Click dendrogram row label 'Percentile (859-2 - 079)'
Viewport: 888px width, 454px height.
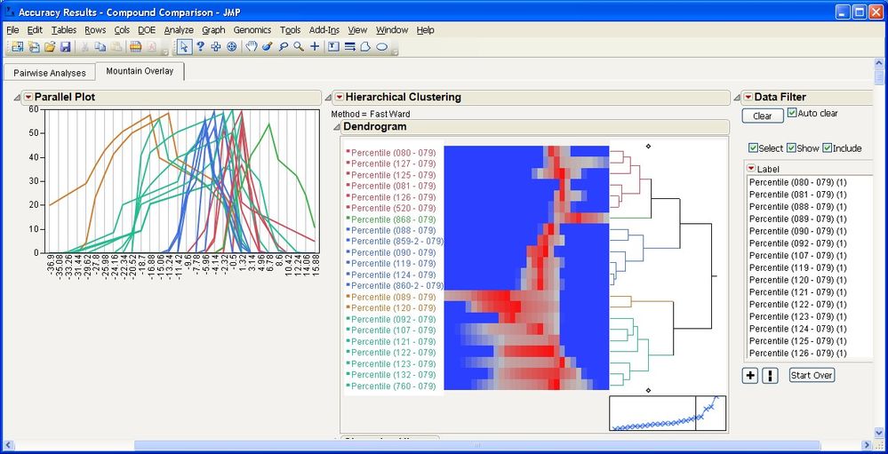(x=397, y=241)
